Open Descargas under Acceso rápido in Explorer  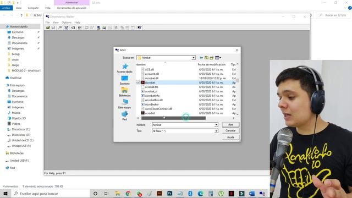(x=18, y=37)
